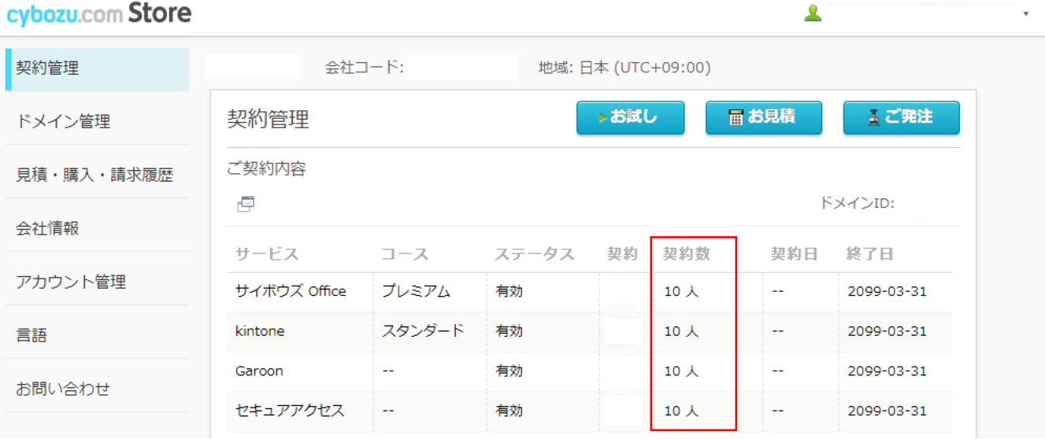This screenshot has height=439, width=1045.
Task: Click the サイボウズ Office service row
Action: (x=291, y=291)
